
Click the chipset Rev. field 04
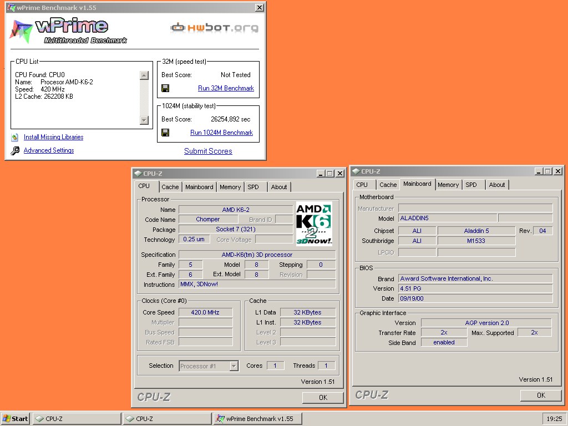pos(542,231)
